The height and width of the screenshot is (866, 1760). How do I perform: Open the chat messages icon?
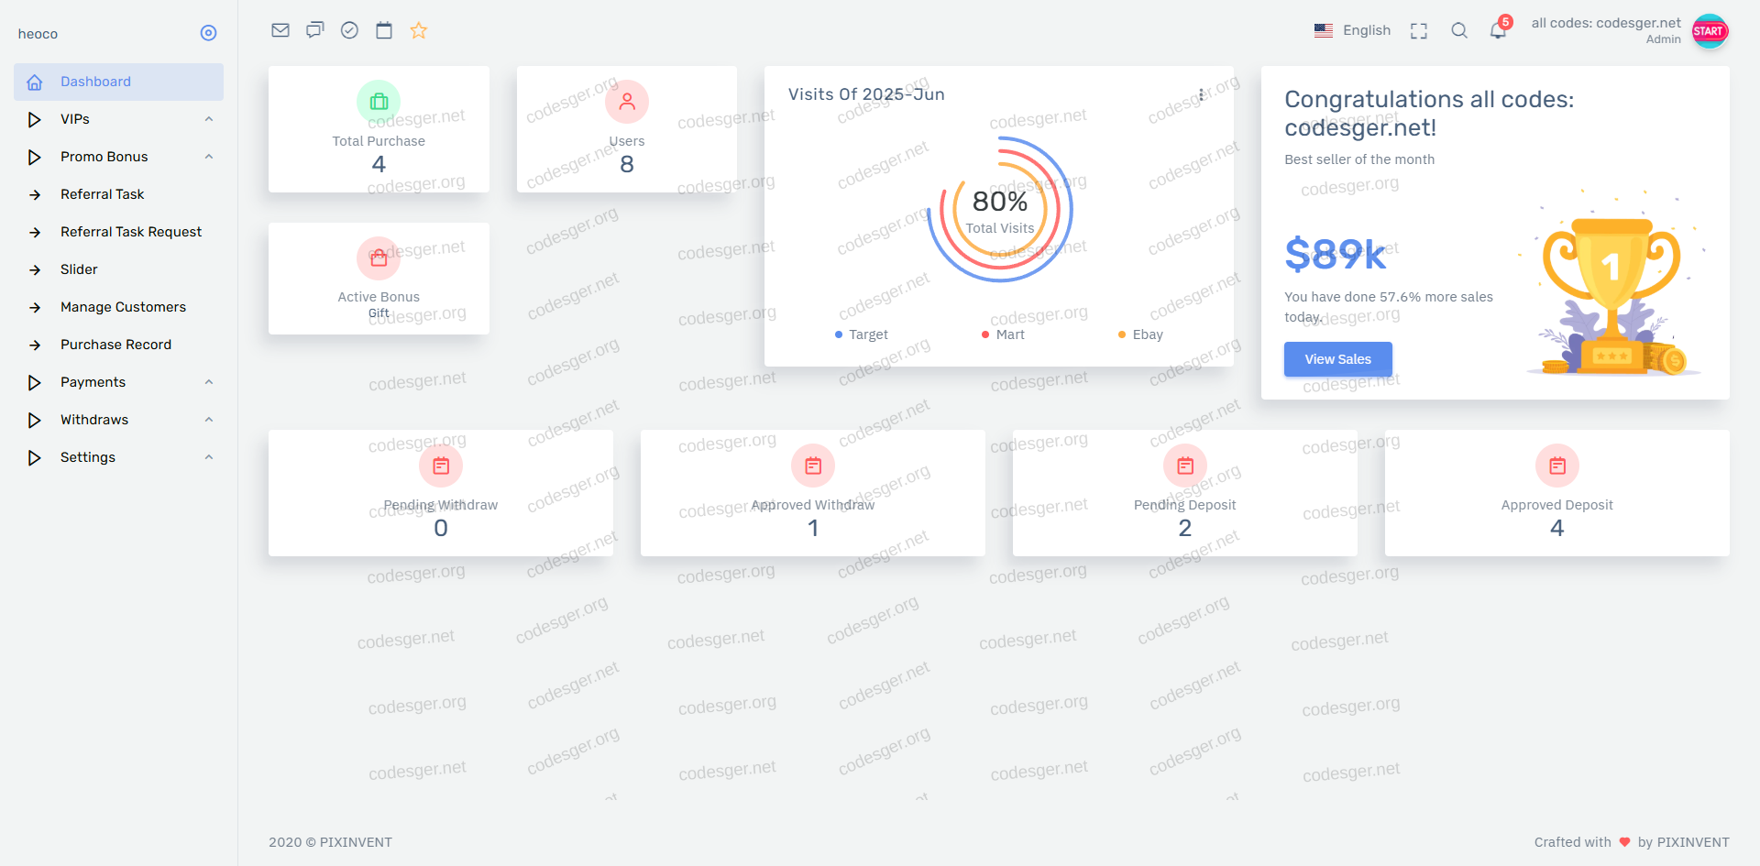click(x=315, y=30)
